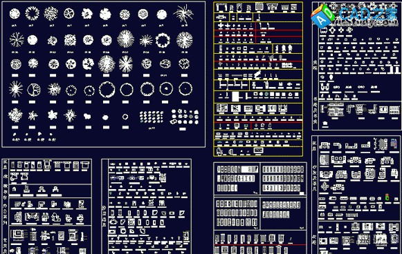Image resolution: width=402 pixels, height=254 pixels.
Task: Select the small hollow ring shrub in the bottom plant row
Action: pos(125,117)
